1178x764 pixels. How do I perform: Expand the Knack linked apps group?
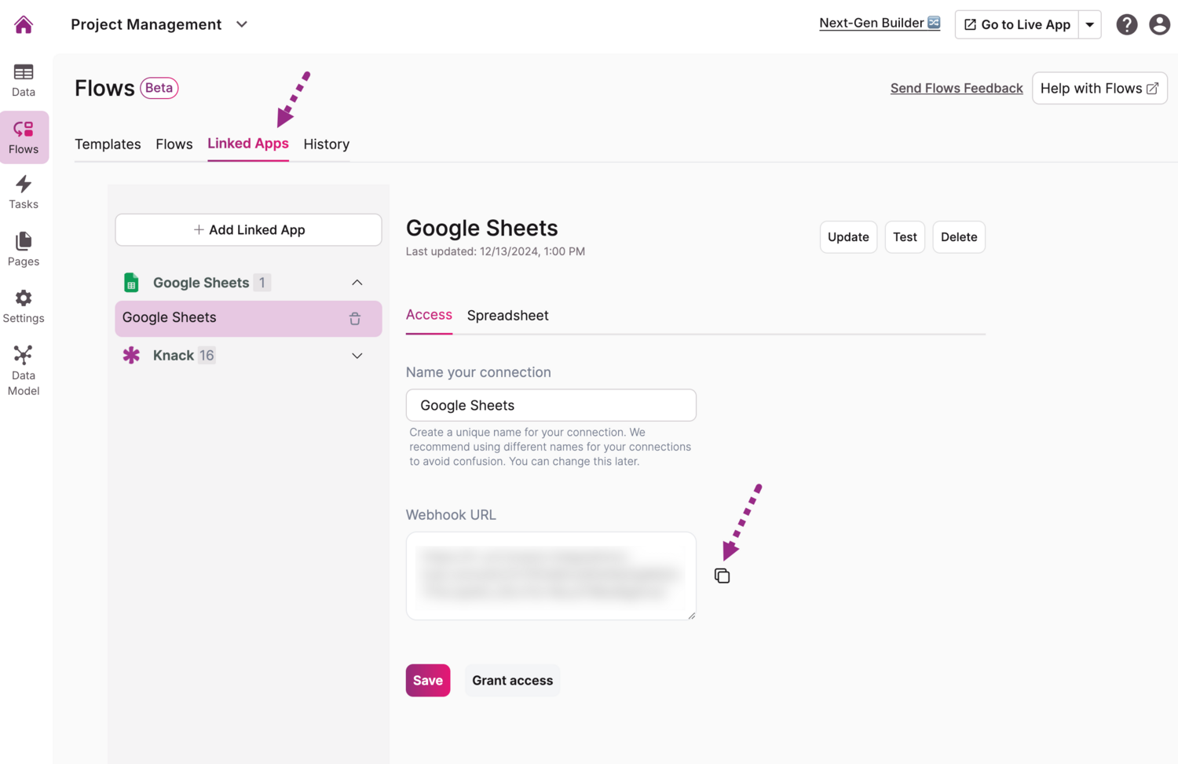click(357, 356)
